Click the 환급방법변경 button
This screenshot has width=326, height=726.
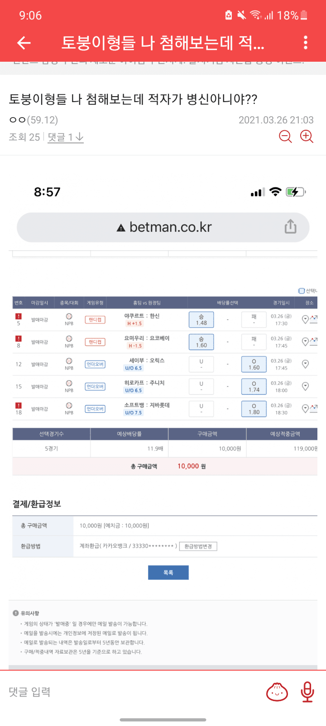198,546
